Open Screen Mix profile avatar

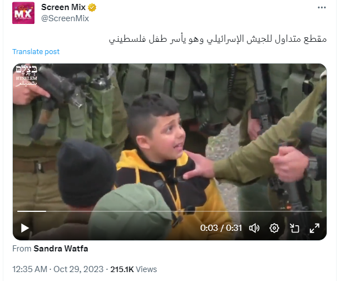click(23, 13)
